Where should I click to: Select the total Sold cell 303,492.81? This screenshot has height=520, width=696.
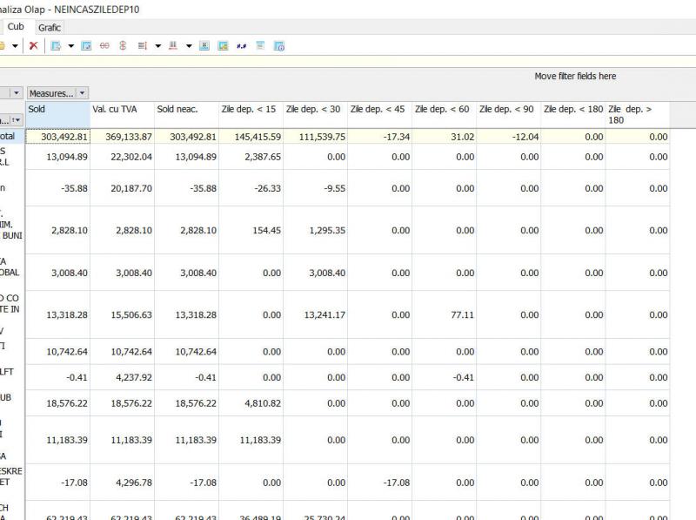(x=57, y=137)
